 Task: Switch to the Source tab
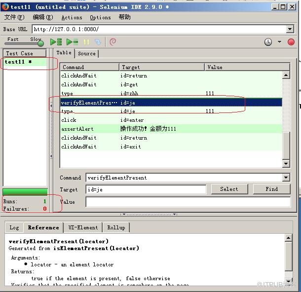[86, 54]
